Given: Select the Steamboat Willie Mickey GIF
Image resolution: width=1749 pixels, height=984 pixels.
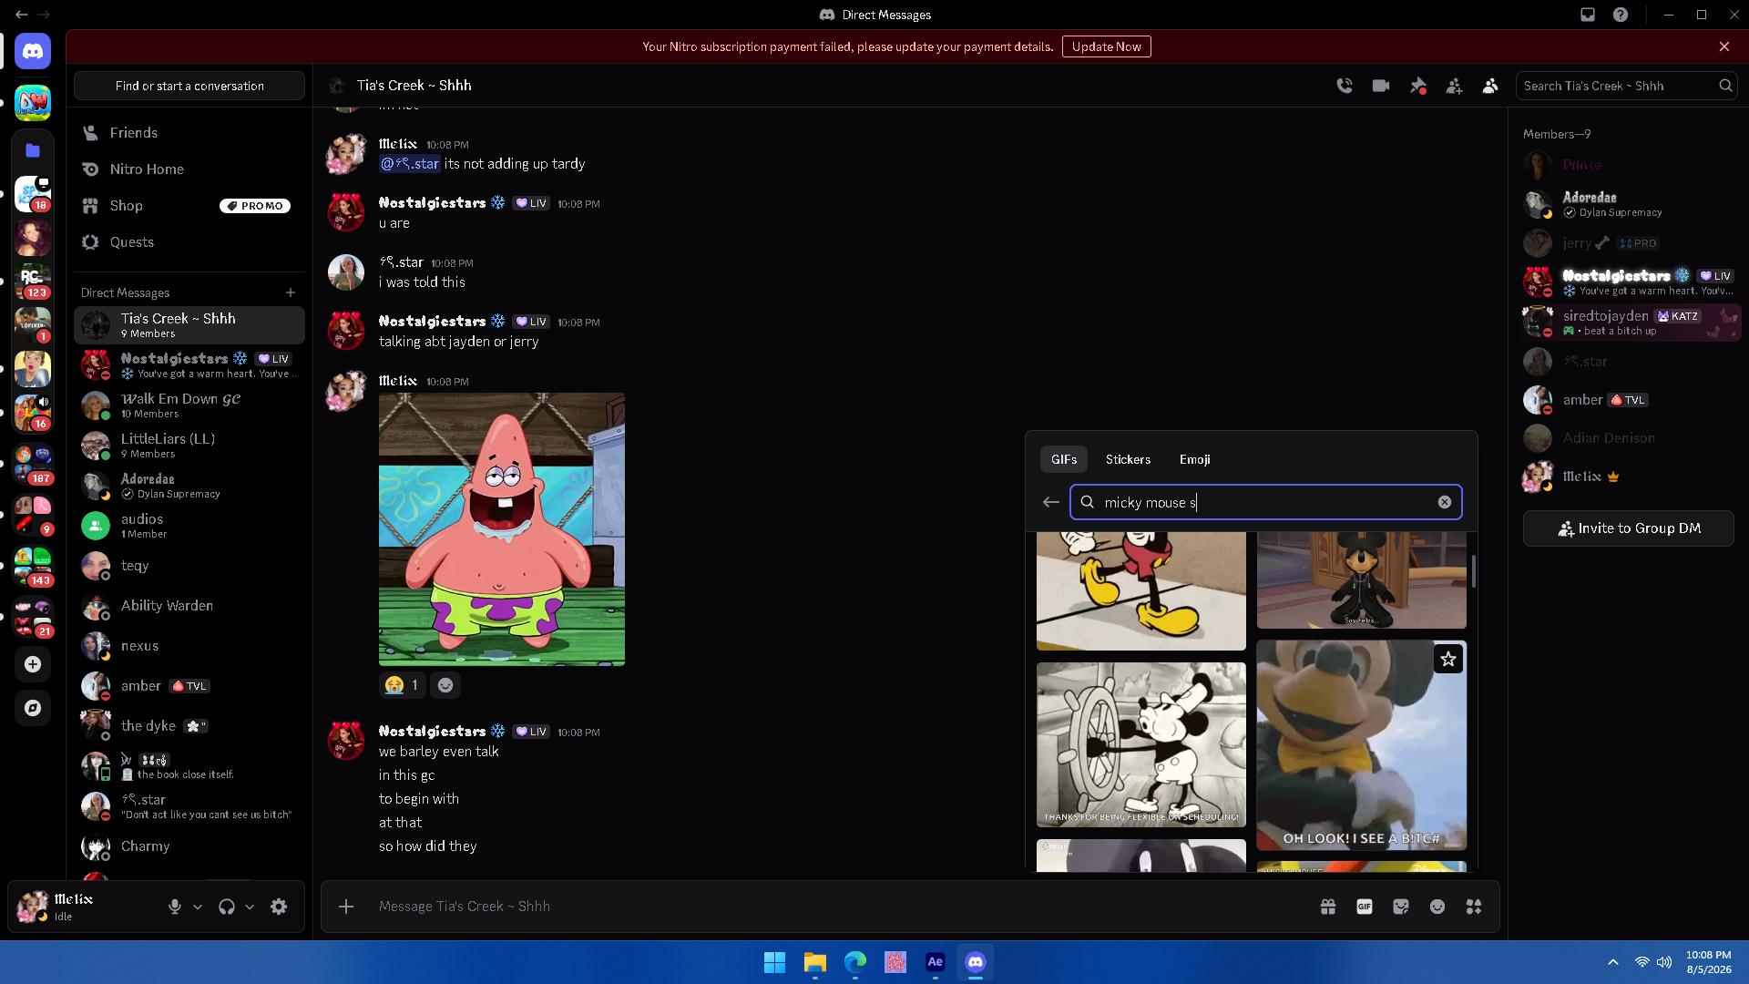Looking at the screenshot, I should pyautogui.click(x=1141, y=744).
